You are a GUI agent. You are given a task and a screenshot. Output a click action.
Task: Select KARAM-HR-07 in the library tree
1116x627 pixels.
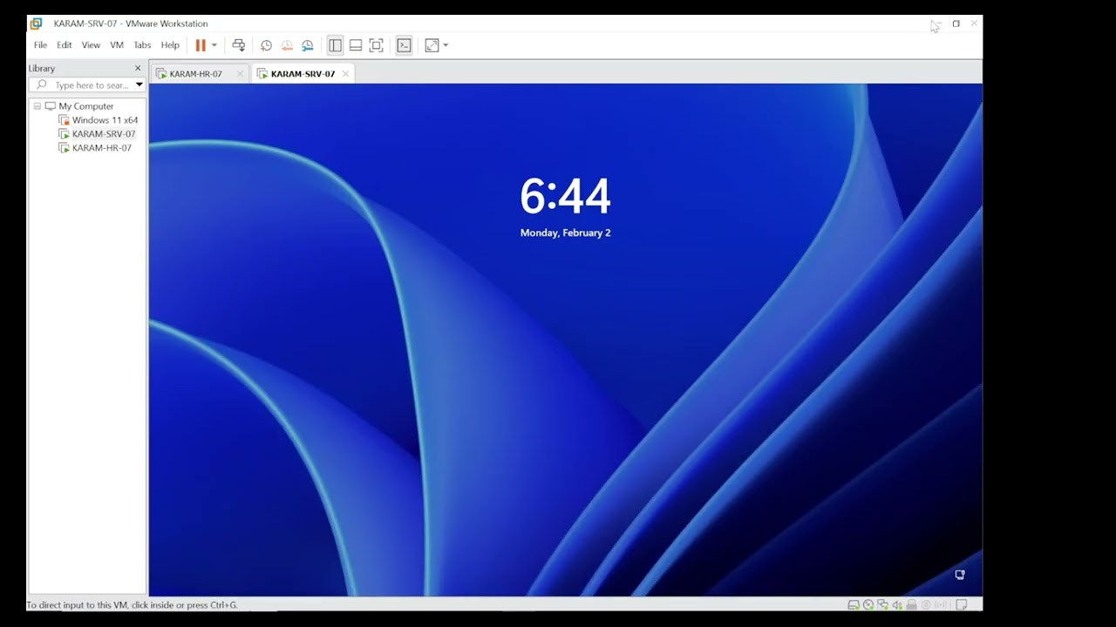101,148
